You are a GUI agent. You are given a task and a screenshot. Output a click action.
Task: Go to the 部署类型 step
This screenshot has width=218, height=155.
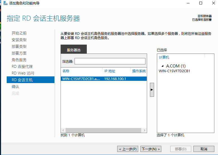tap(19, 46)
